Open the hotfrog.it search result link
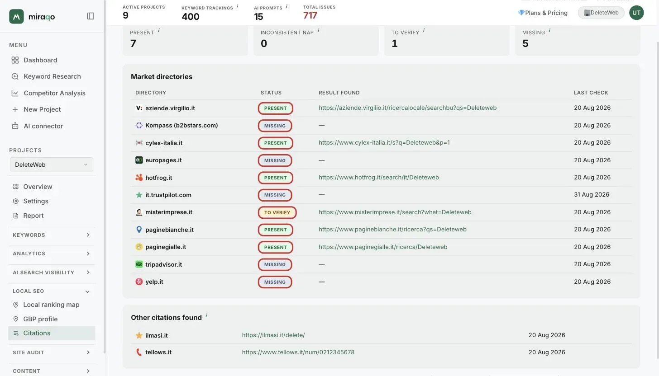The height and width of the screenshot is (376, 659). (379, 178)
